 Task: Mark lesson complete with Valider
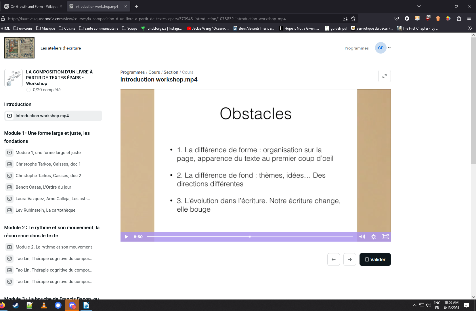(x=375, y=259)
